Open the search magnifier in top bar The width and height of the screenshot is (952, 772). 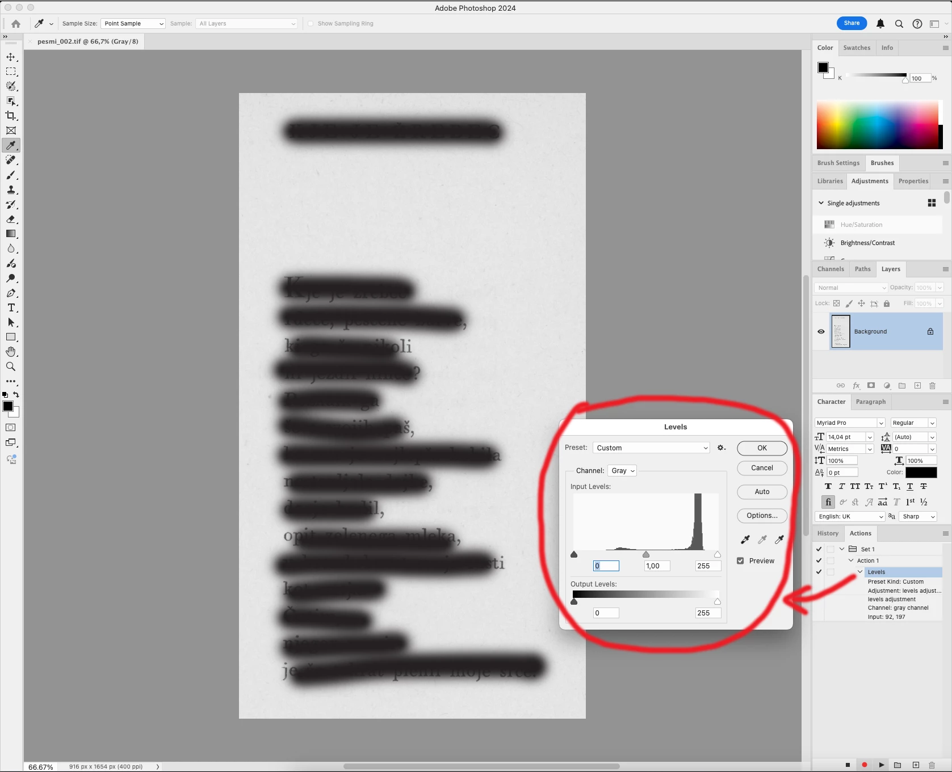[899, 24]
